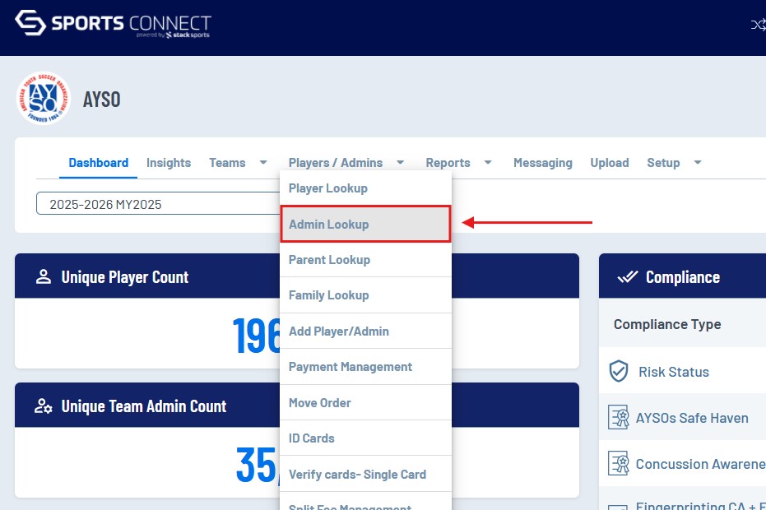This screenshot has width=766, height=510.
Task: Click the Concussion Awareness certificate icon
Action: coord(619,464)
